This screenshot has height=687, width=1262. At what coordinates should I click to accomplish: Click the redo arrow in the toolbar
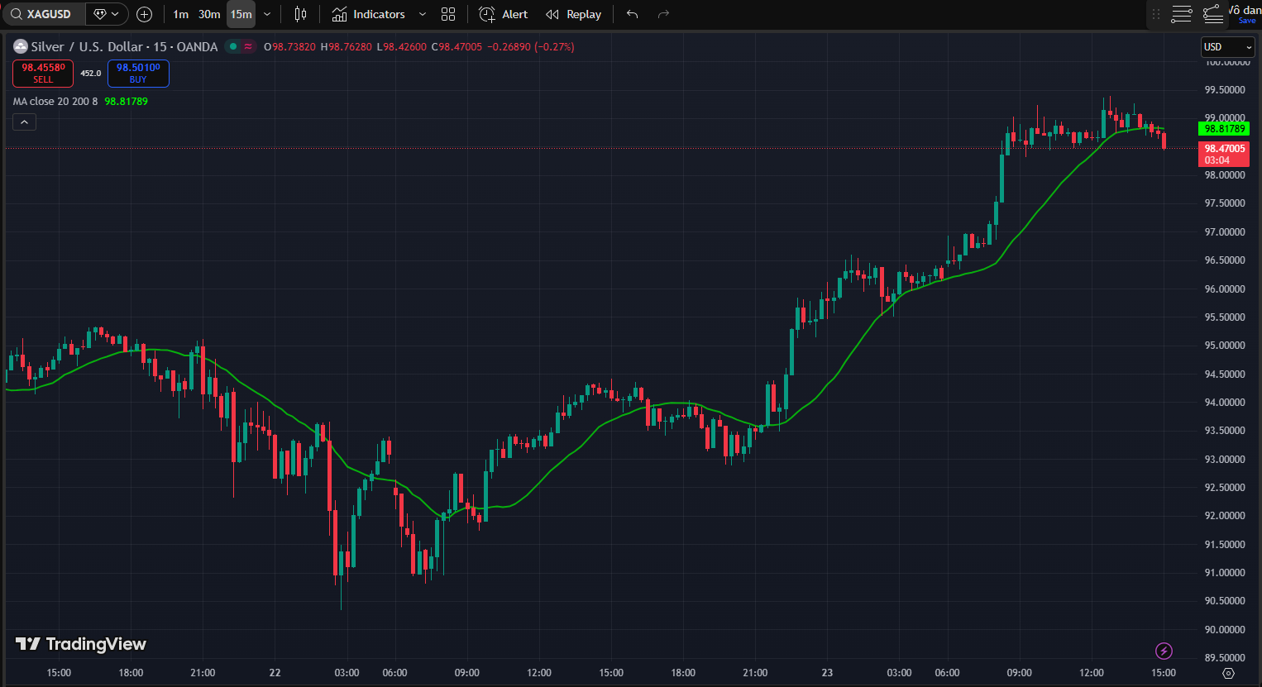click(x=663, y=14)
